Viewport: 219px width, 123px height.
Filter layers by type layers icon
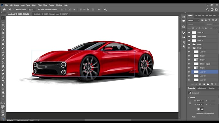209,20
